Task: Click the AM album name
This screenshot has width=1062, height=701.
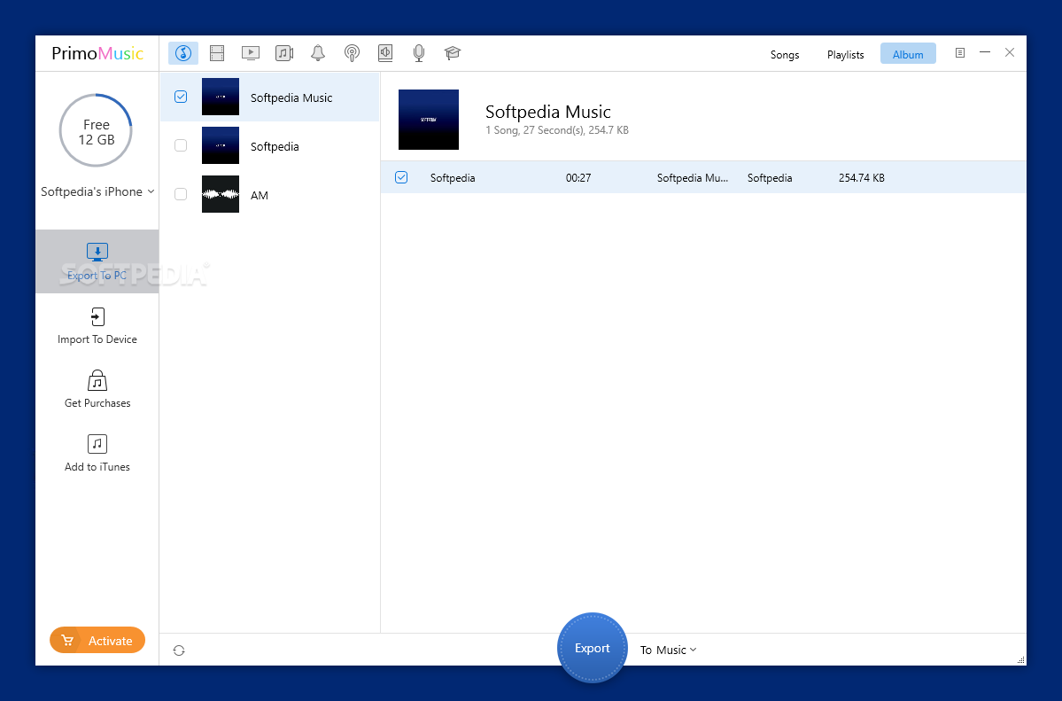Action: [x=260, y=195]
